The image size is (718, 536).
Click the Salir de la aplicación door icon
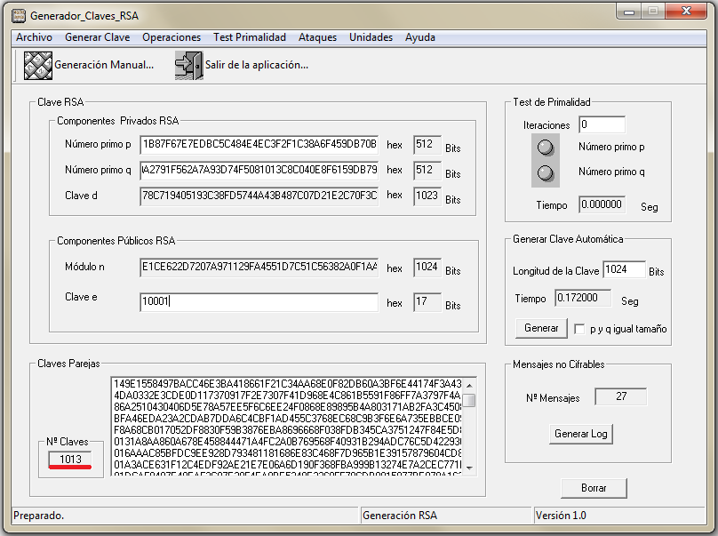(x=188, y=65)
